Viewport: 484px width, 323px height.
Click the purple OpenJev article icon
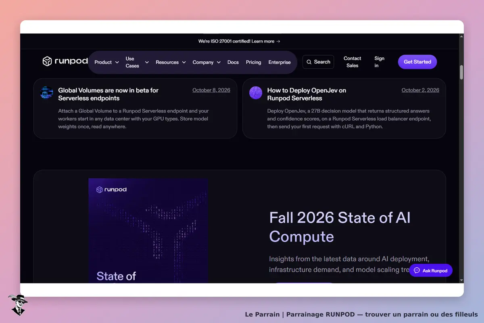pyautogui.click(x=256, y=93)
